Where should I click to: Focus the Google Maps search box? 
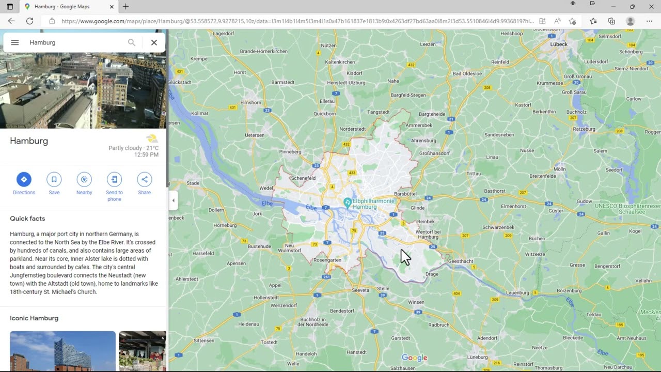click(x=75, y=42)
